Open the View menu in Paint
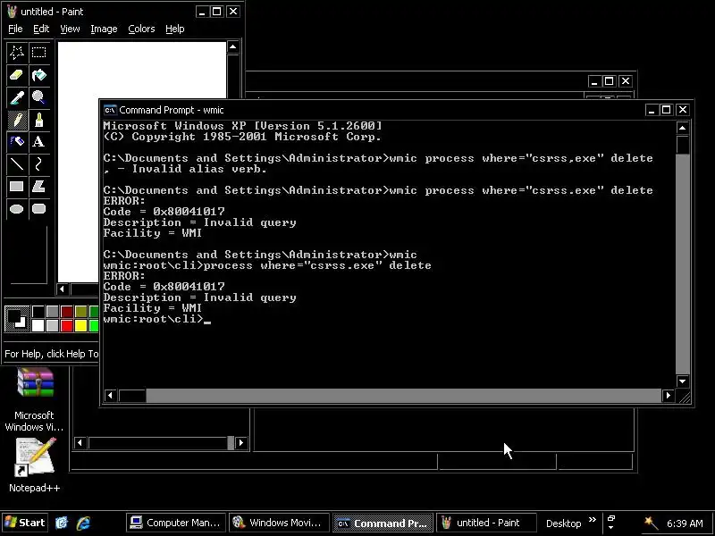The image size is (715, 536). tap(70, 29)
